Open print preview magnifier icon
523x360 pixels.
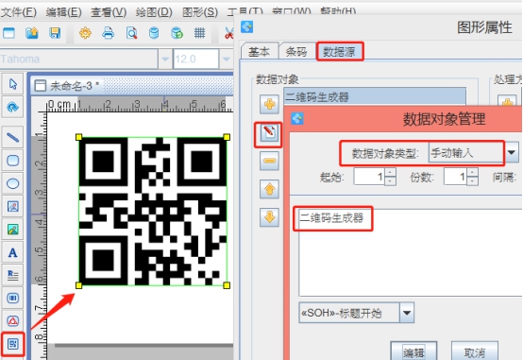pyautogui.click(x=131, y=33)
